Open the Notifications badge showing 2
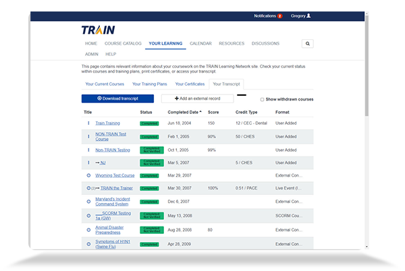 (279, 16)
